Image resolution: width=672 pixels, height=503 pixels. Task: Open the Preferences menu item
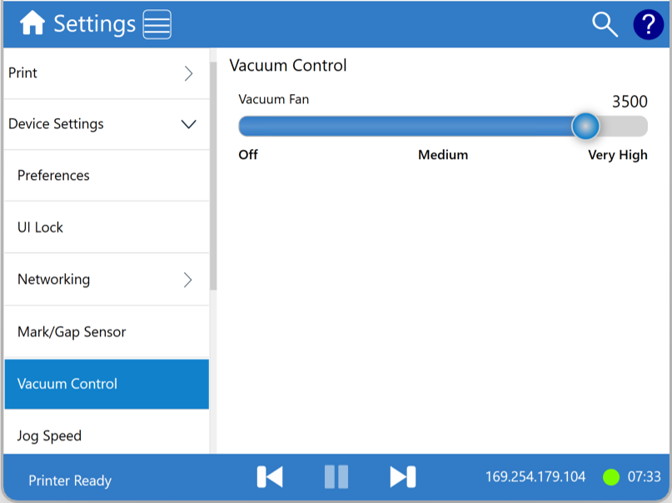click(x=53, y=176)
